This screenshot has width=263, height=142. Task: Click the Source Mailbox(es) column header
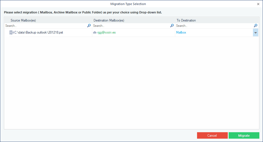(23, 20)
